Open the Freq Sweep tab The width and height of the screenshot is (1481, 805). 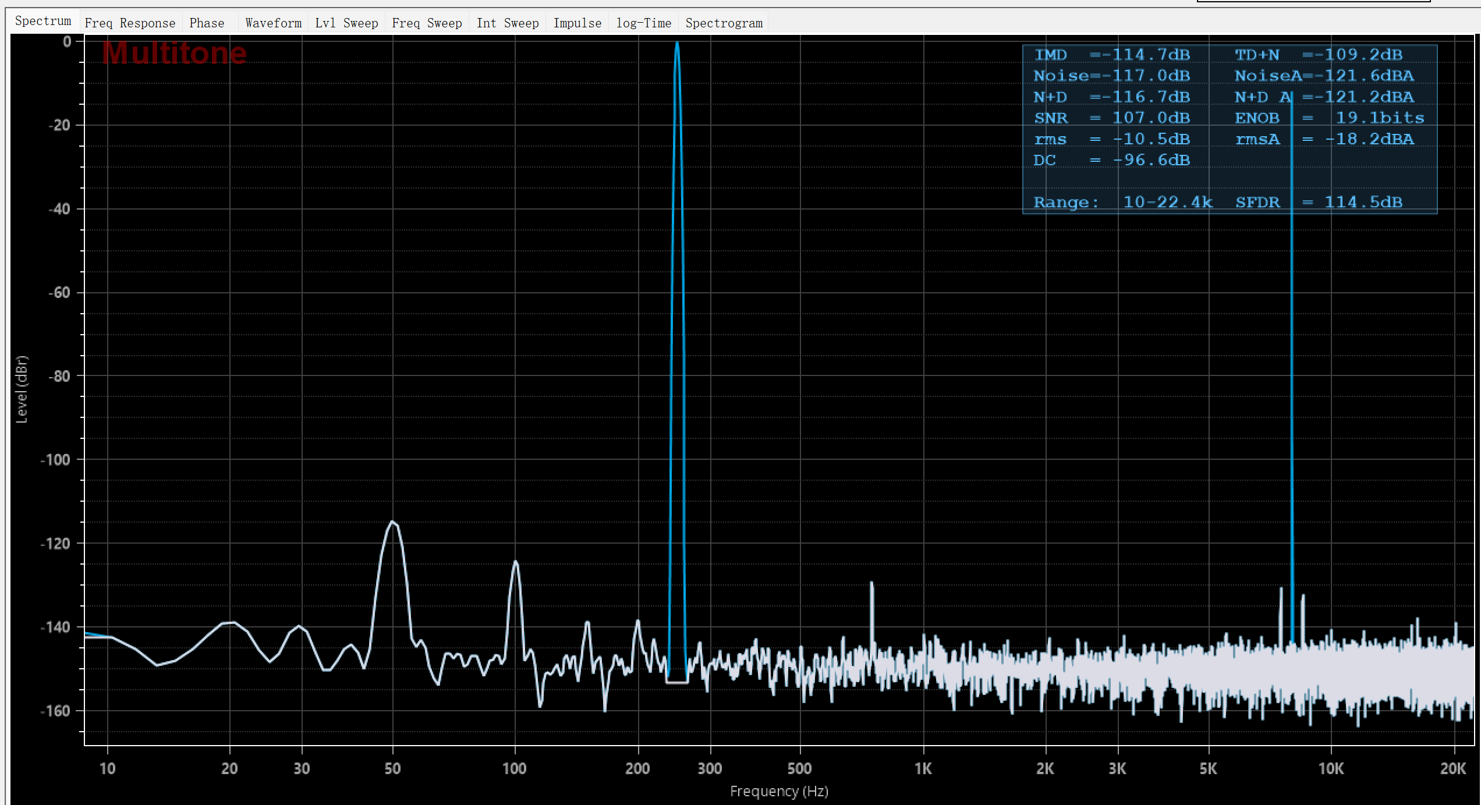click(427, 23)
